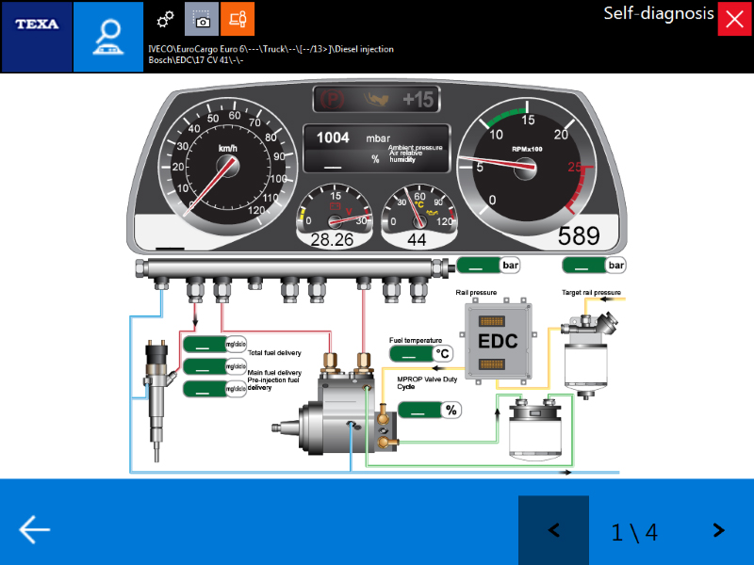Click the Main fuel delivery label
The width and height of the screenshot is (754, 565).
click(x=274, y=372)
